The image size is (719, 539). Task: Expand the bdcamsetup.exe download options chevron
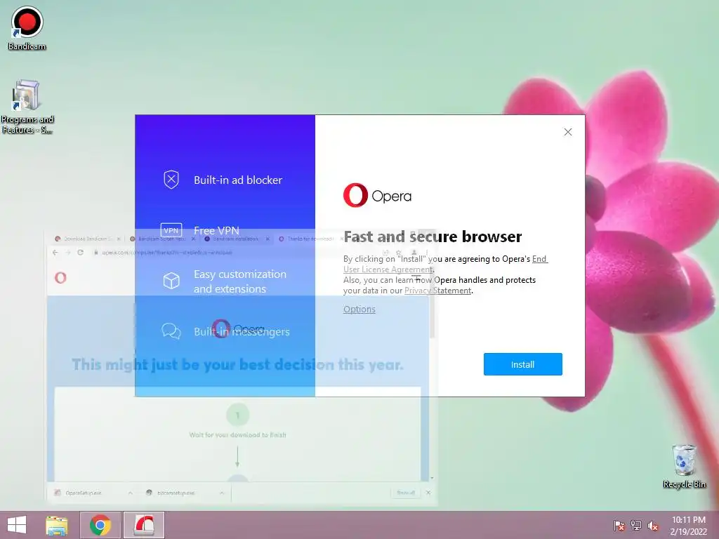coord(222,493)
